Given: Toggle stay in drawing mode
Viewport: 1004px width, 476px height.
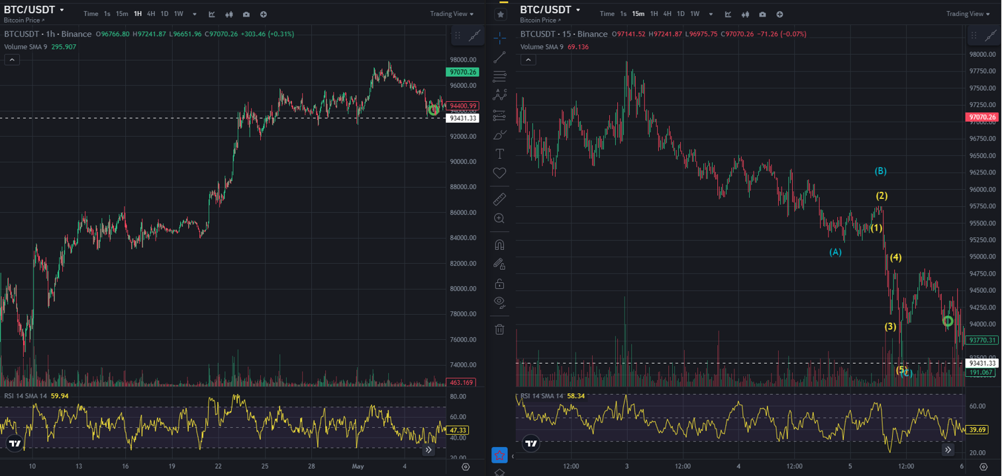Looking at the screenshot, I should coord(500,264).
